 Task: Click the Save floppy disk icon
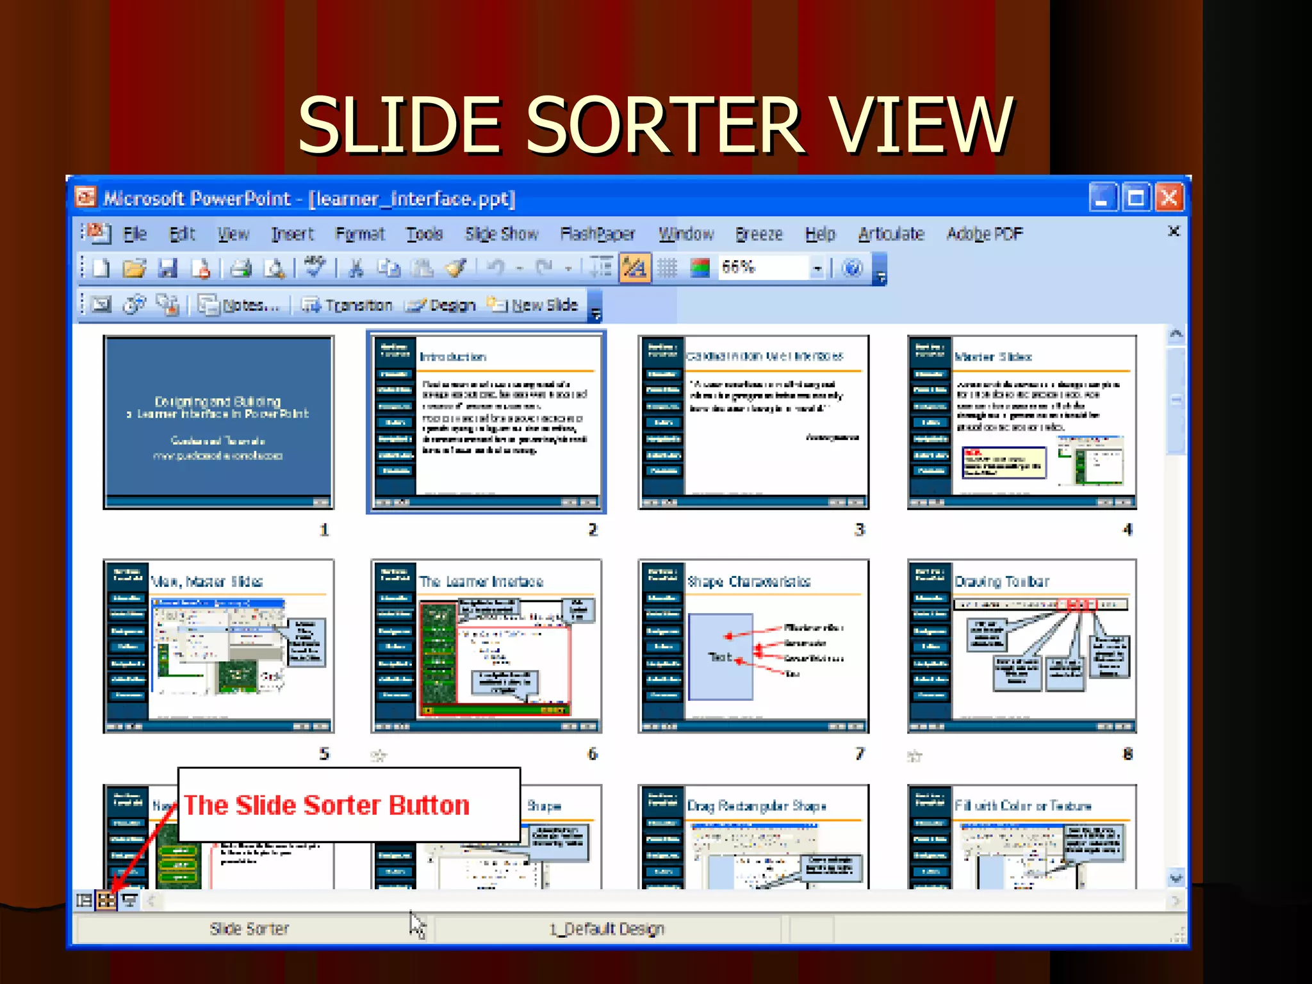coord(168,268)
